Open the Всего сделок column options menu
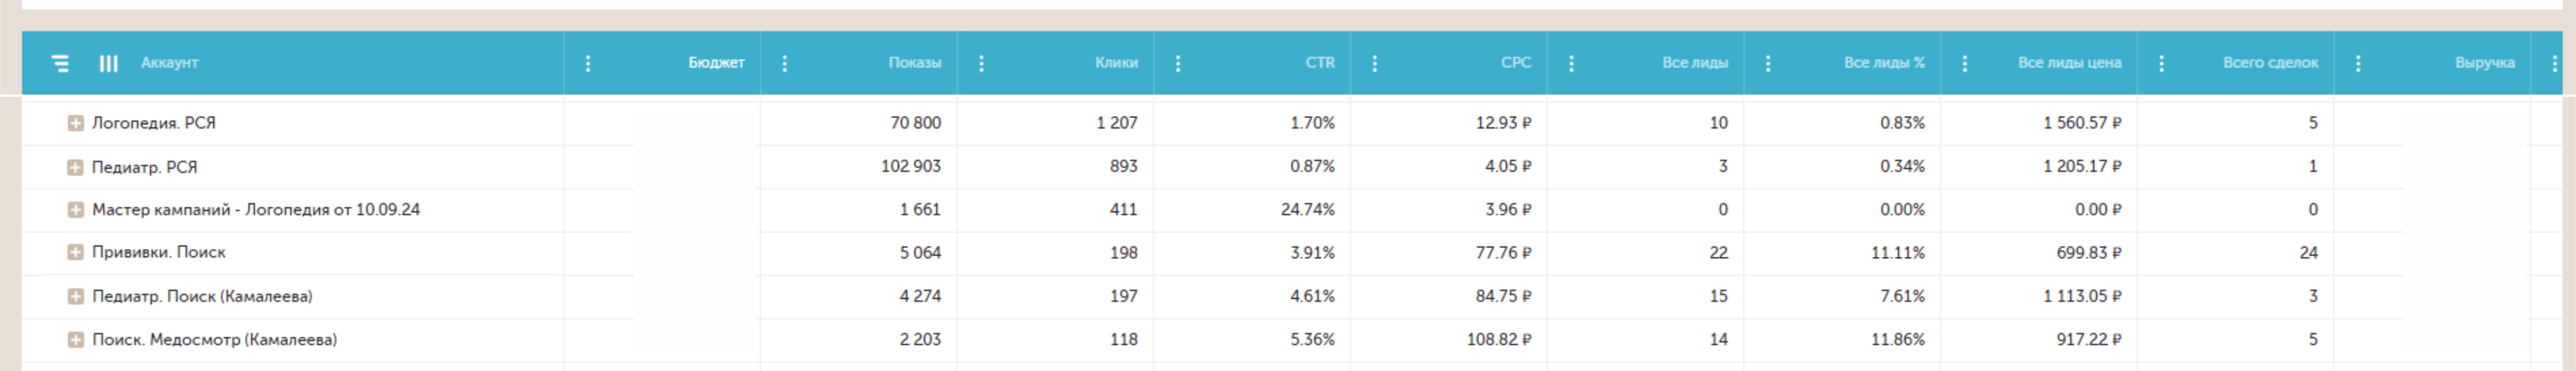2576x371 pixels. 2162,64
